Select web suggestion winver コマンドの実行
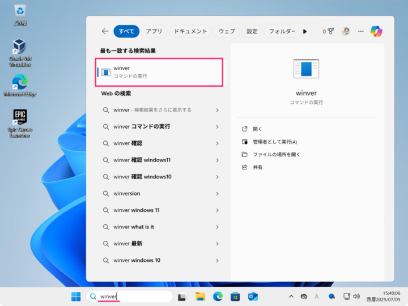 click(160, 127)
